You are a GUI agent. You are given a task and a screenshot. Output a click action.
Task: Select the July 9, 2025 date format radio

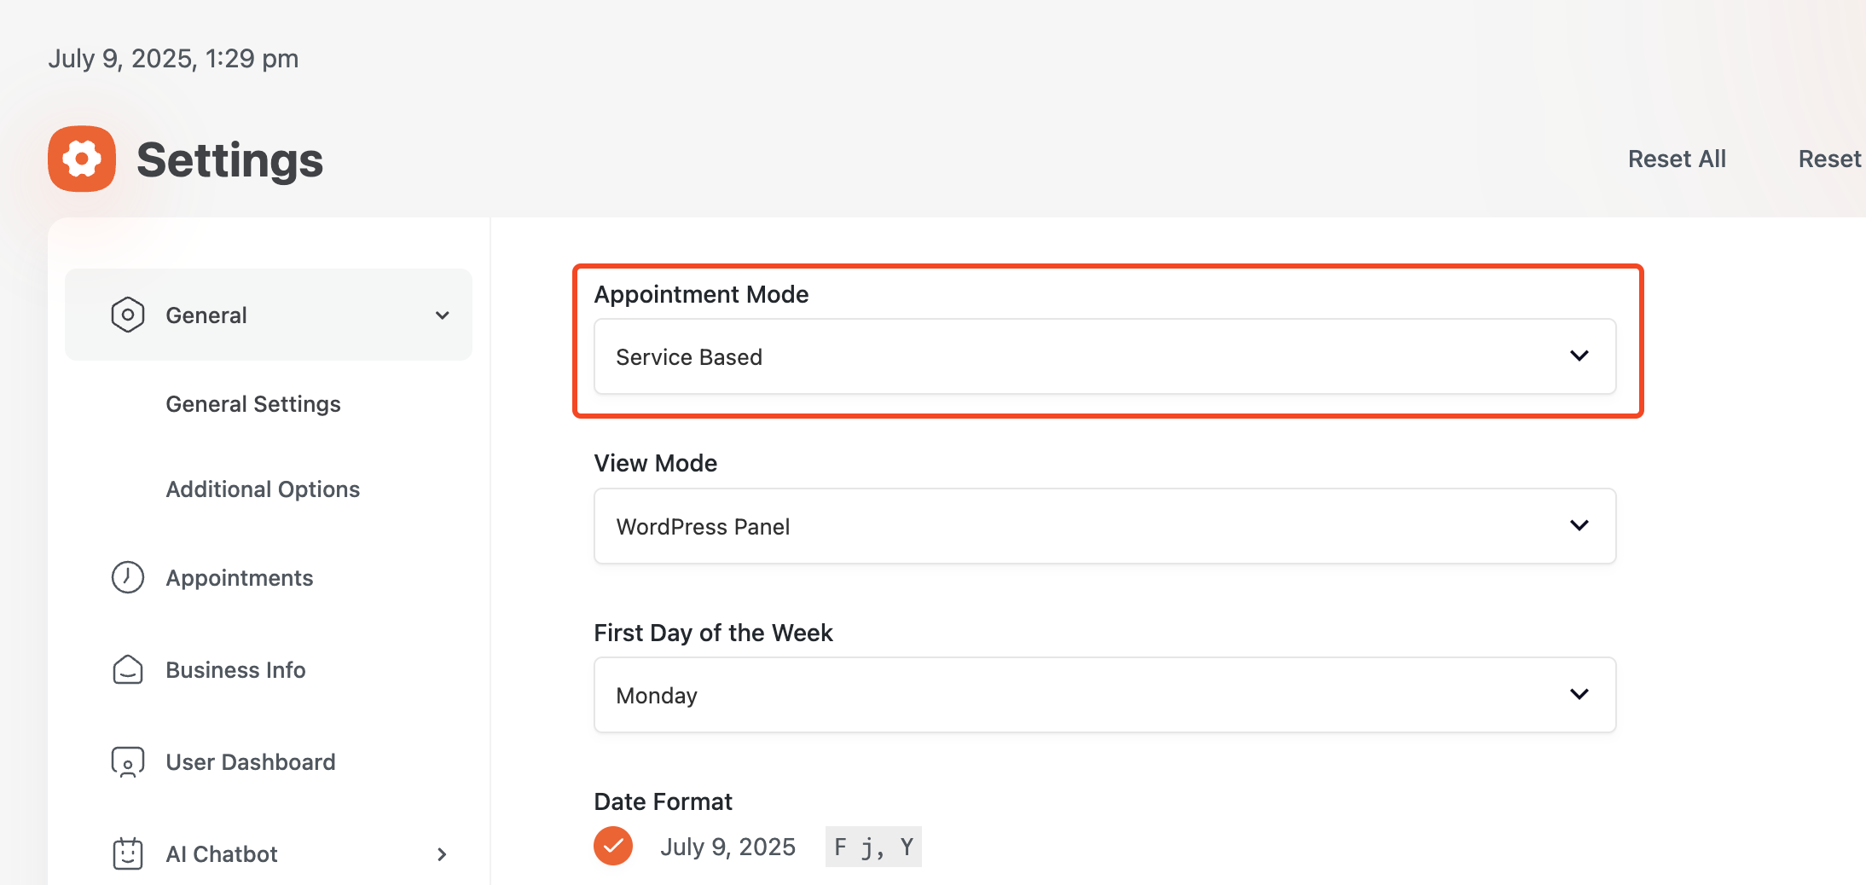[613, 846]
